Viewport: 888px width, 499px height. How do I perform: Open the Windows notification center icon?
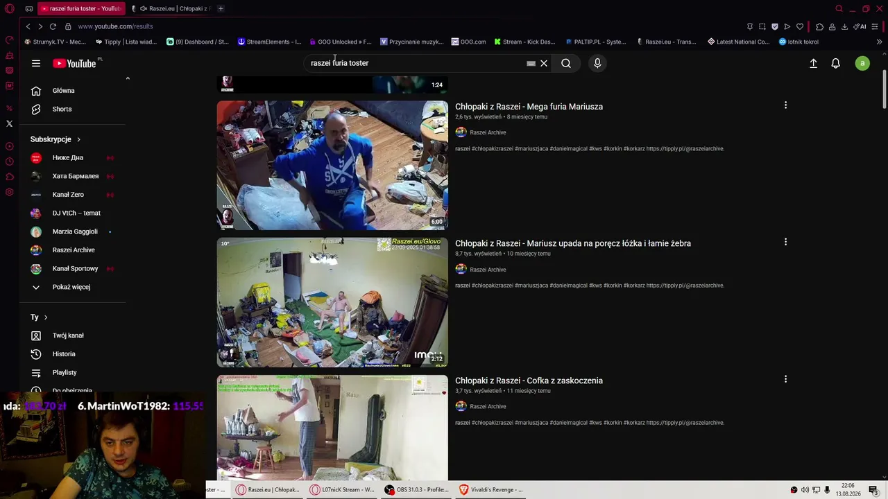click(873, 490)
